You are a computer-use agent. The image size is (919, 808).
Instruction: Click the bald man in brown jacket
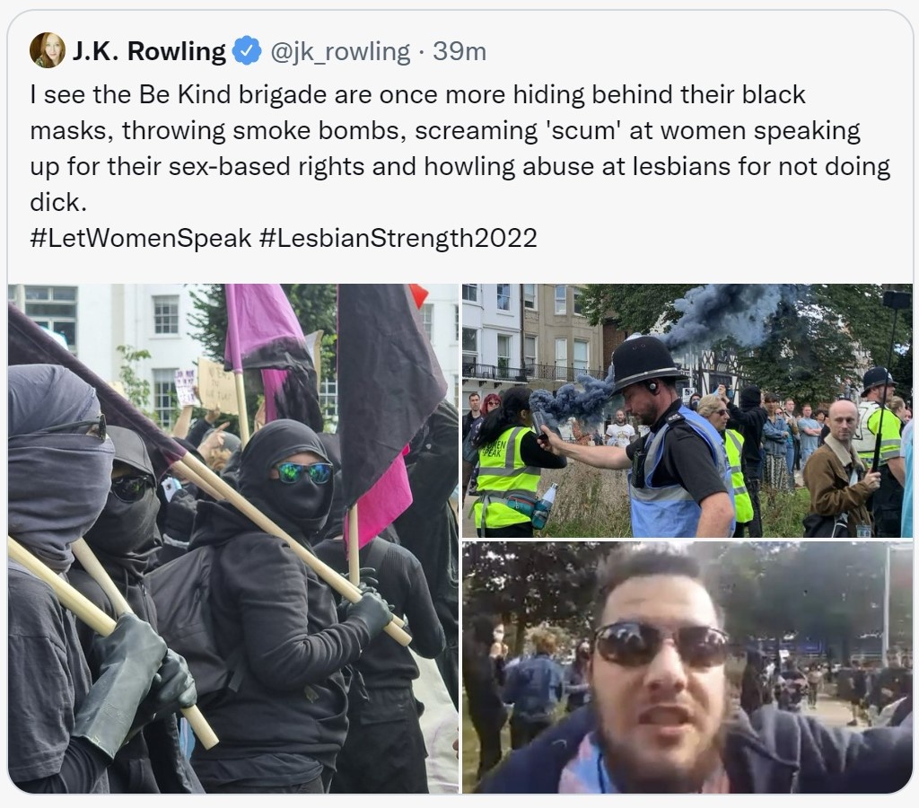[x=840, y=469]
